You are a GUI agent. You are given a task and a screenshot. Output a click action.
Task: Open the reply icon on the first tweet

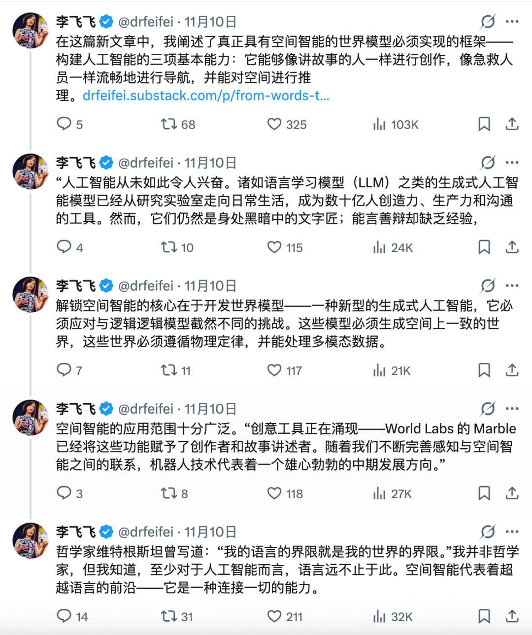point(65,125)
